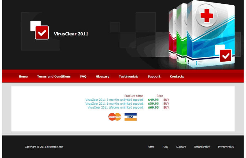Click the Visa payment icon
Screen dimensions: 246x158
tap(130, 117)
